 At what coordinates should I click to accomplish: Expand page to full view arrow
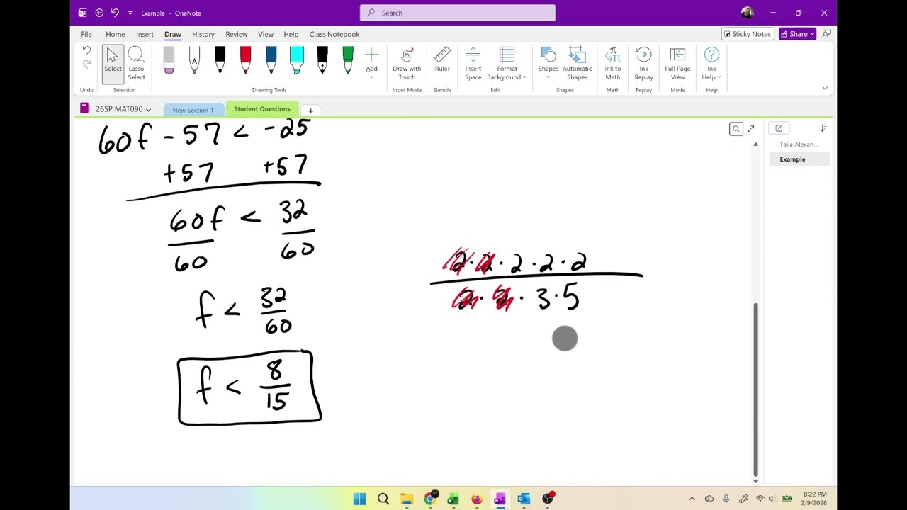(x=751, y=128)
